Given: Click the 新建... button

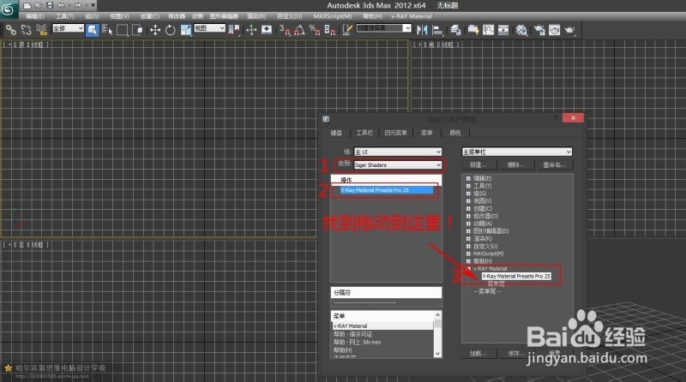Looking at the screenshot, I should click(478, 164).
